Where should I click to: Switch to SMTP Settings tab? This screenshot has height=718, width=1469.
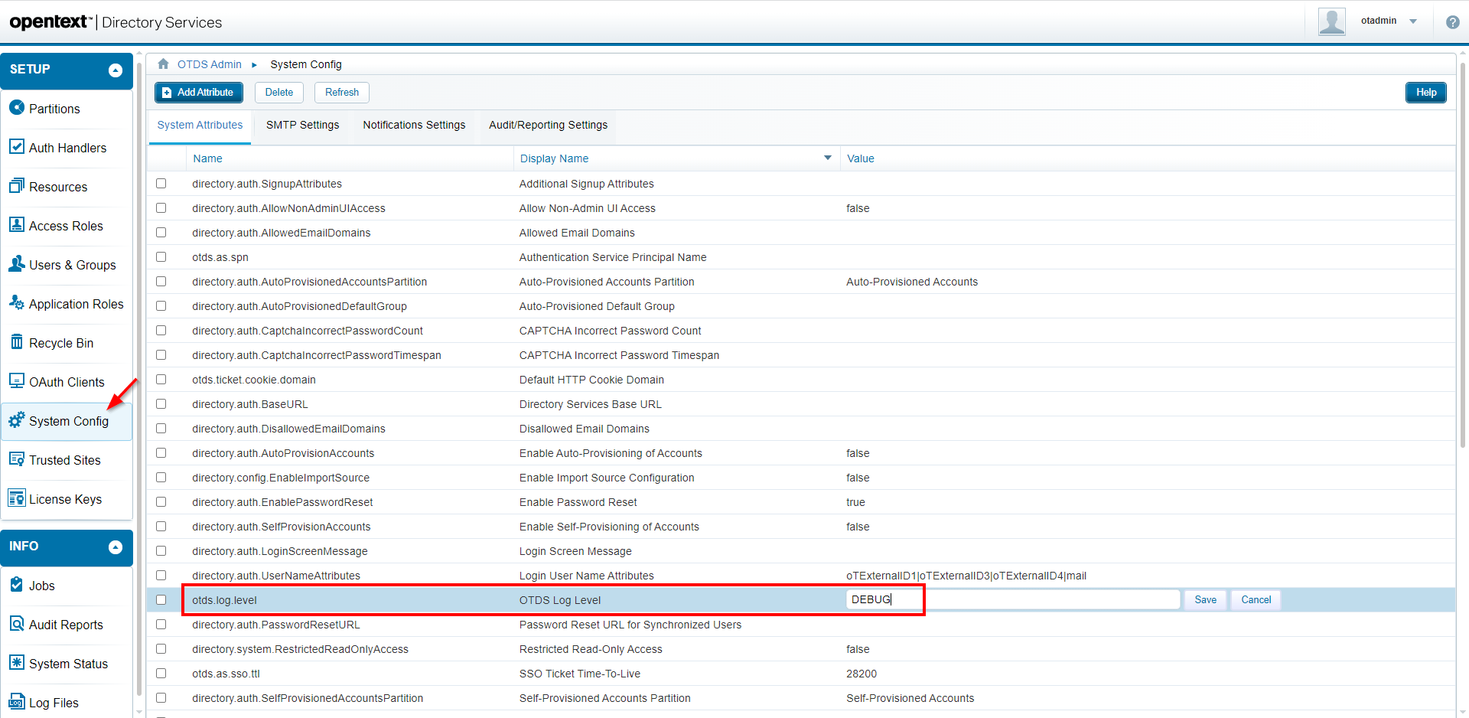tap(302, 125)
